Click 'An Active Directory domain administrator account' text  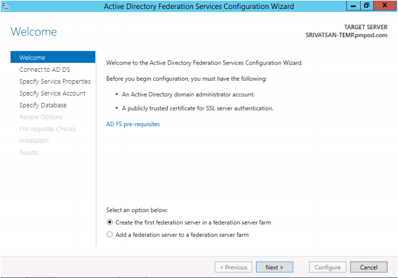(x=188, y=94)
